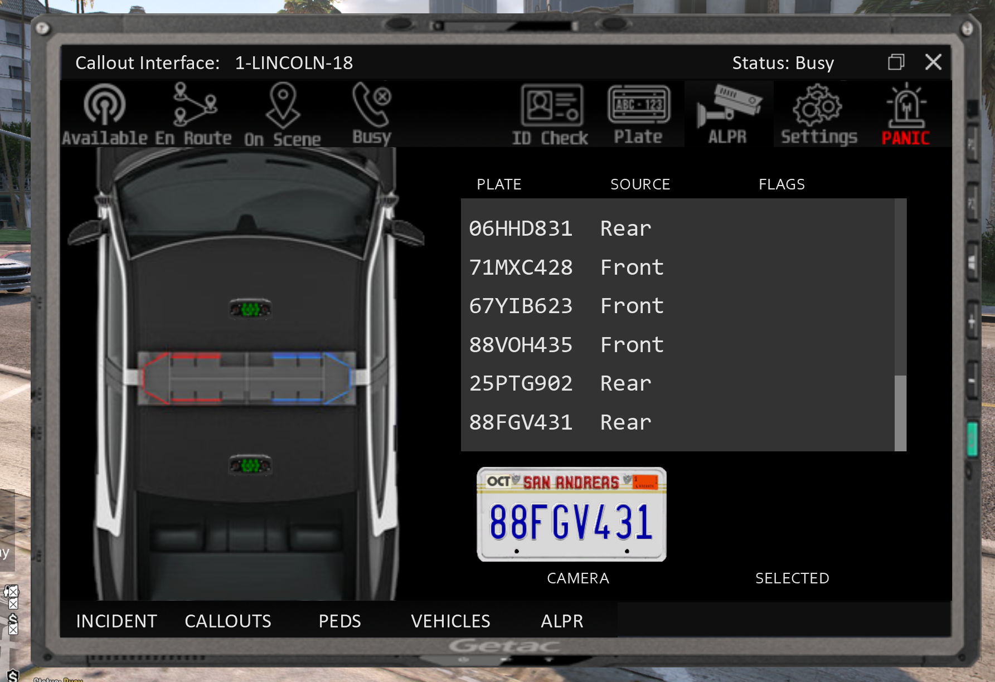Set status to En Route
The height and width of the screenshot is (682, 995).
pyautogui.click(x=193, y=114)
